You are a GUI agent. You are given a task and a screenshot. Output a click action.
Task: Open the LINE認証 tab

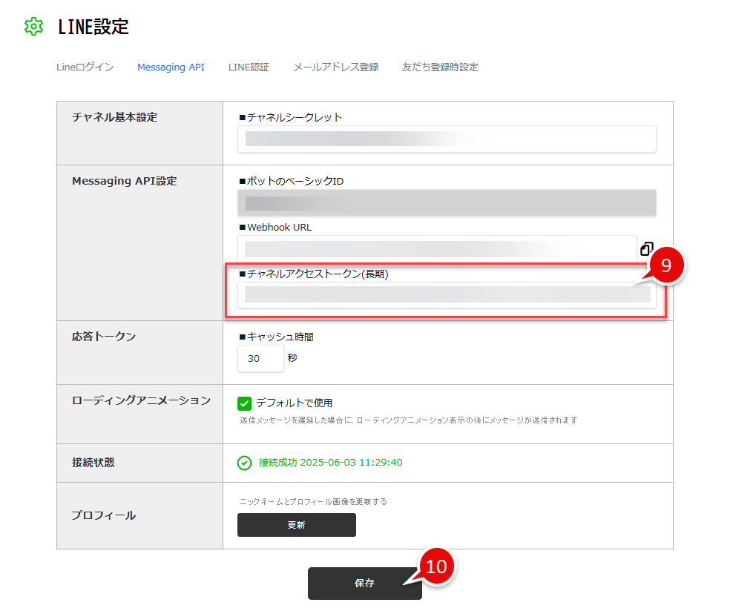click(249, 67)
